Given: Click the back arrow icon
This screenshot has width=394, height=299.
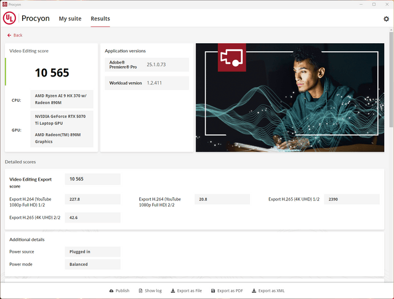Looking at the screenshot, I should (9, 35).
